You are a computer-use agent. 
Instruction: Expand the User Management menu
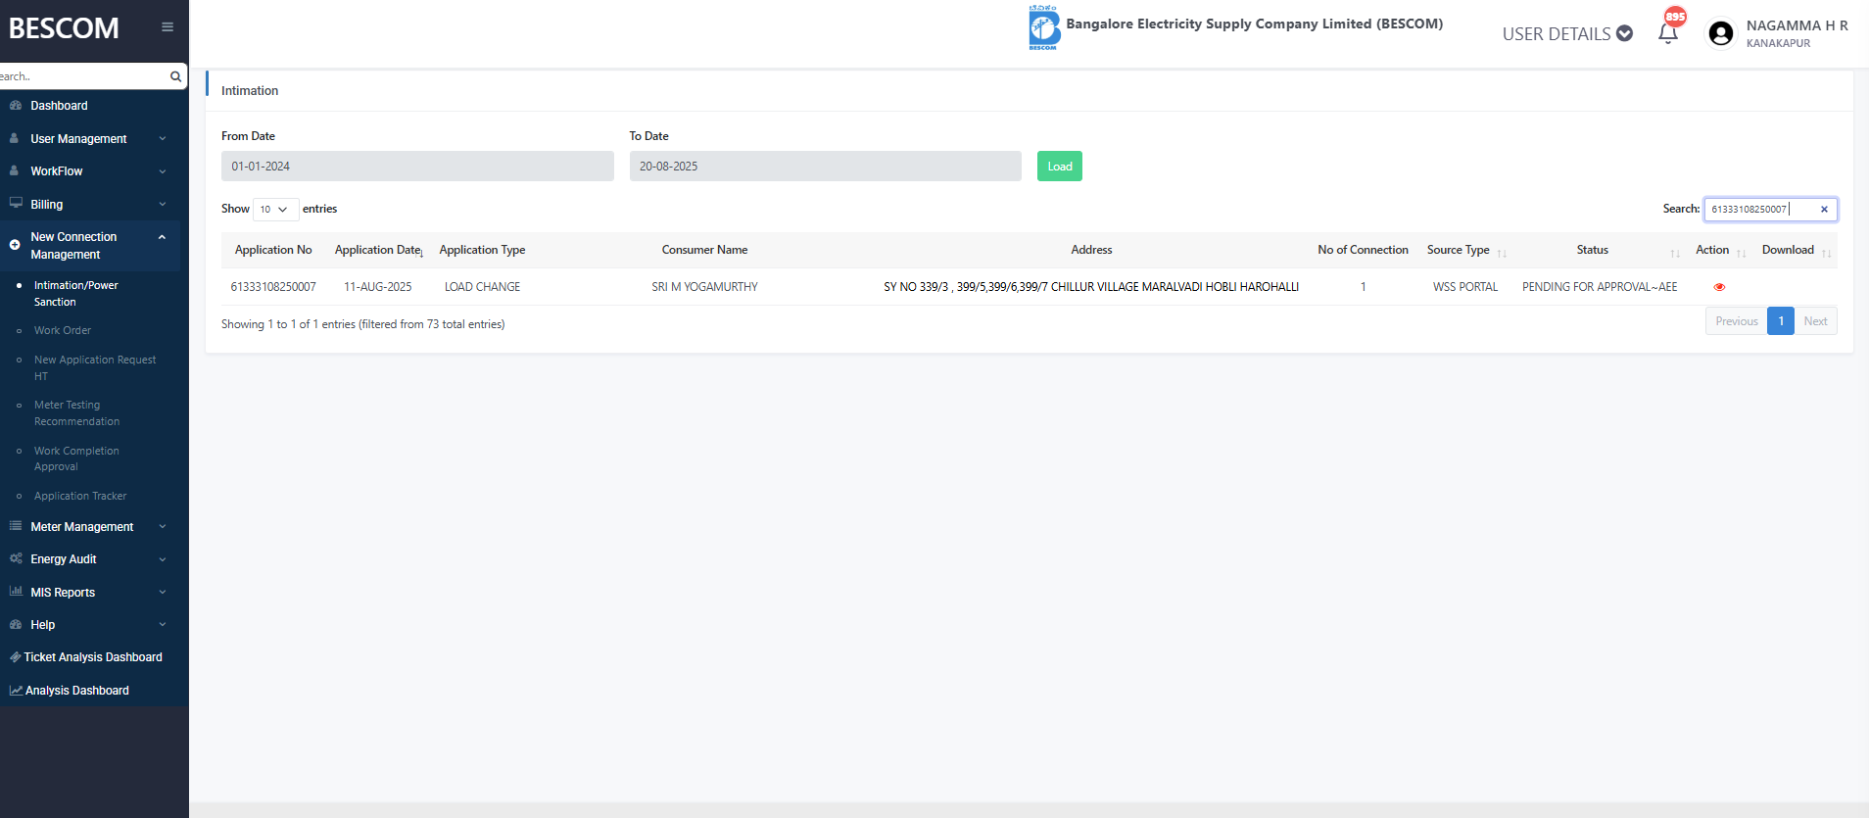click(88, 139)
